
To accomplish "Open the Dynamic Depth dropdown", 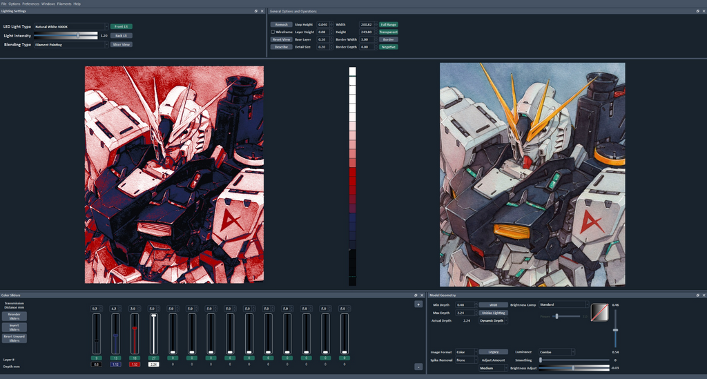I will [x=493, y=320].
